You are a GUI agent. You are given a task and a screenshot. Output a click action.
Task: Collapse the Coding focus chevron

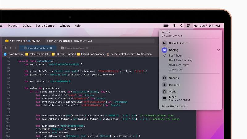coord(218,50)
